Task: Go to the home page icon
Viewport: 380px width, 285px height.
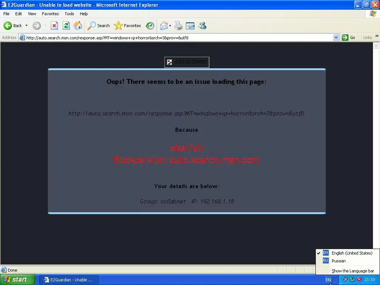Action: pyautogui.click(x=78, y=26)
